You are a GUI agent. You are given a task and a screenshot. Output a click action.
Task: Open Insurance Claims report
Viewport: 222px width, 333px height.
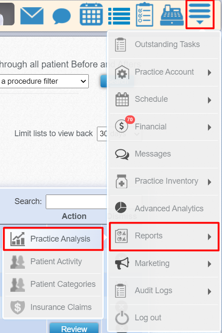53,307
